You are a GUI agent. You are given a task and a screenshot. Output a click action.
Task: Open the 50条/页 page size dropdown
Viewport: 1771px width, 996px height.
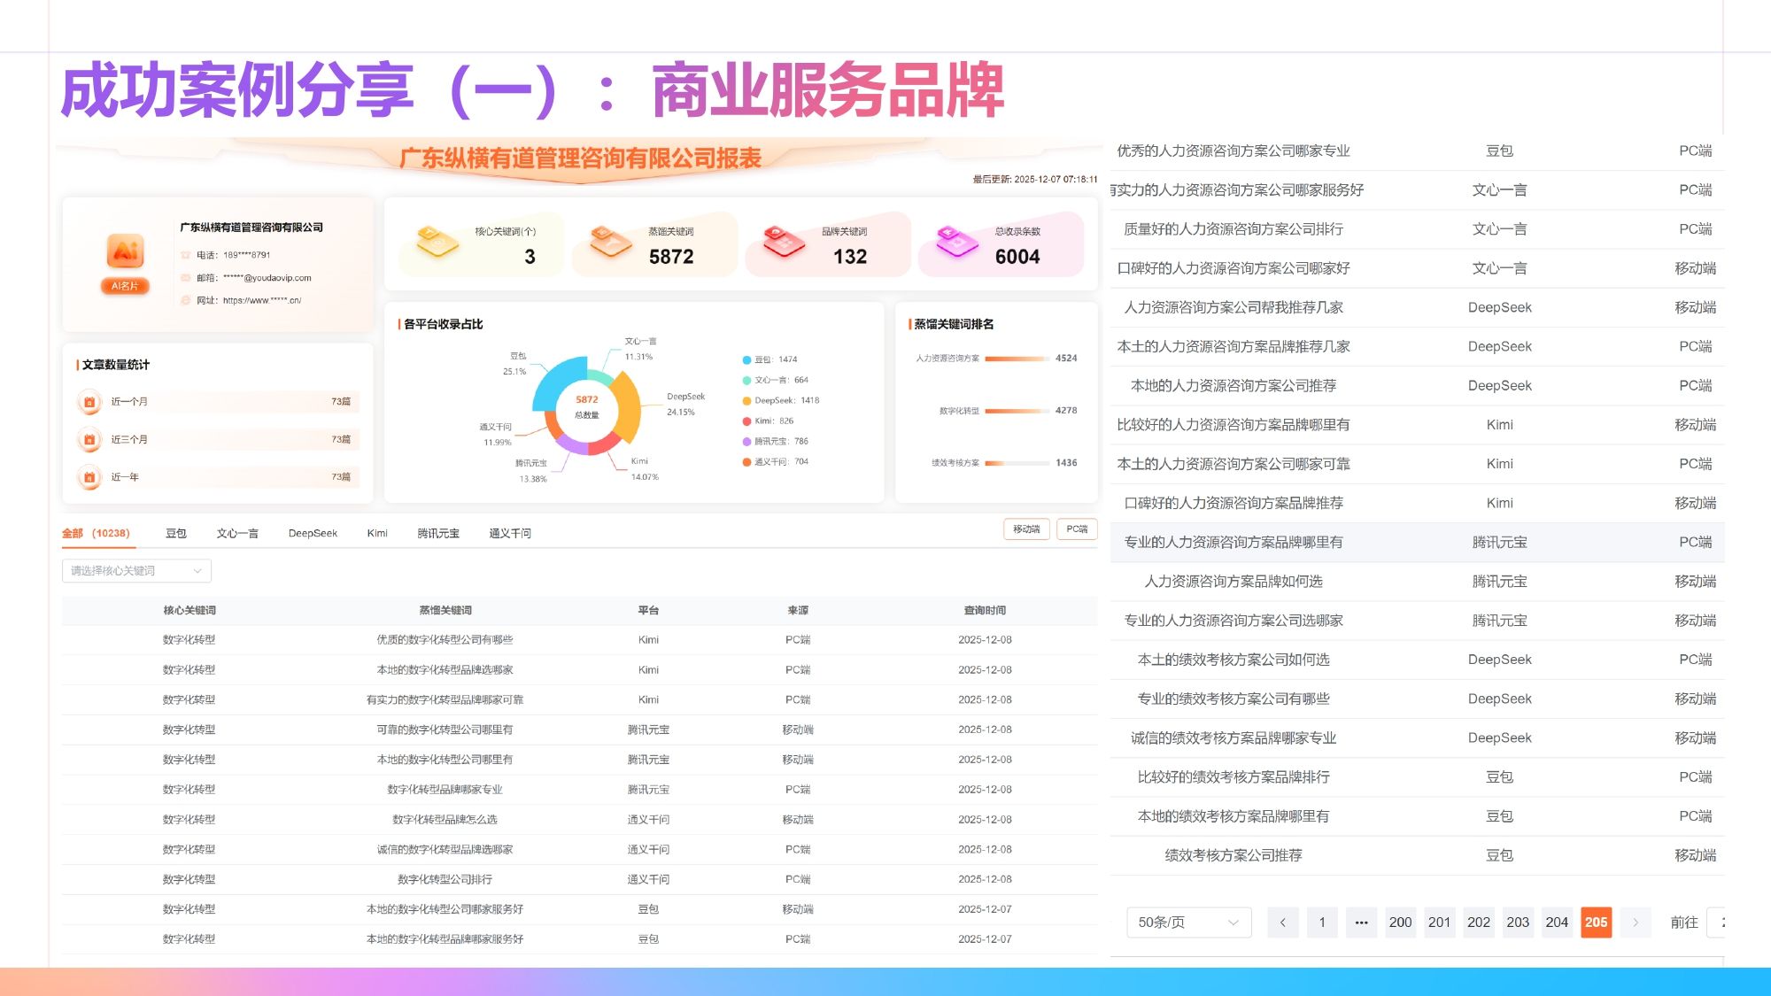[x=1187, y=923]
